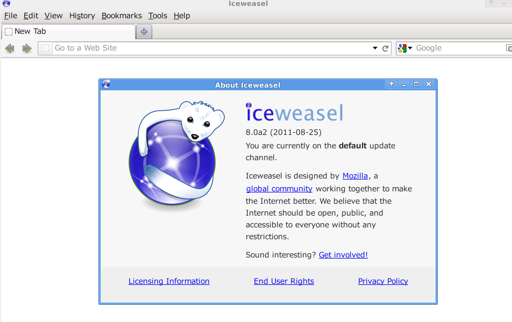Click the search magnifier at search box edge
512x322 pixels.
(x=509, y=48)
